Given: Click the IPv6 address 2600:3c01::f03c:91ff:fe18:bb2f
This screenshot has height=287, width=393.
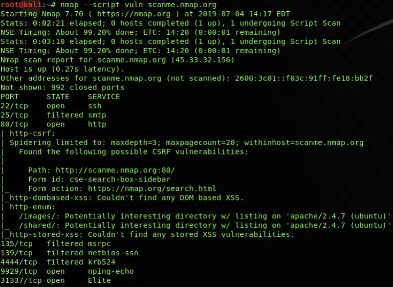Looking at the screenshot, I should [x=304, y=78].
